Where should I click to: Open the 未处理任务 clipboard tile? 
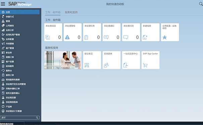(x=92, y=32)
